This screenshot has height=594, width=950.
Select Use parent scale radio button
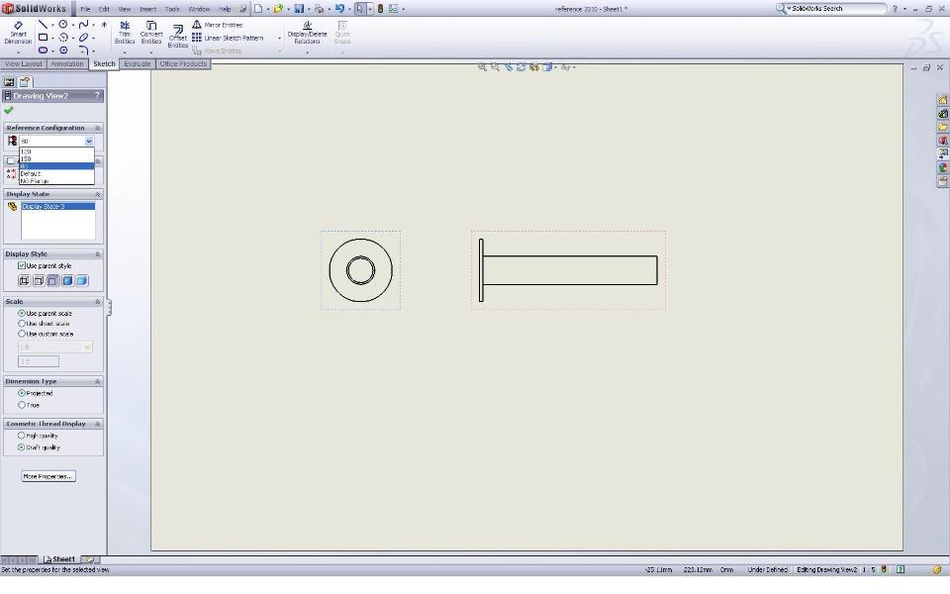point(22,314)
